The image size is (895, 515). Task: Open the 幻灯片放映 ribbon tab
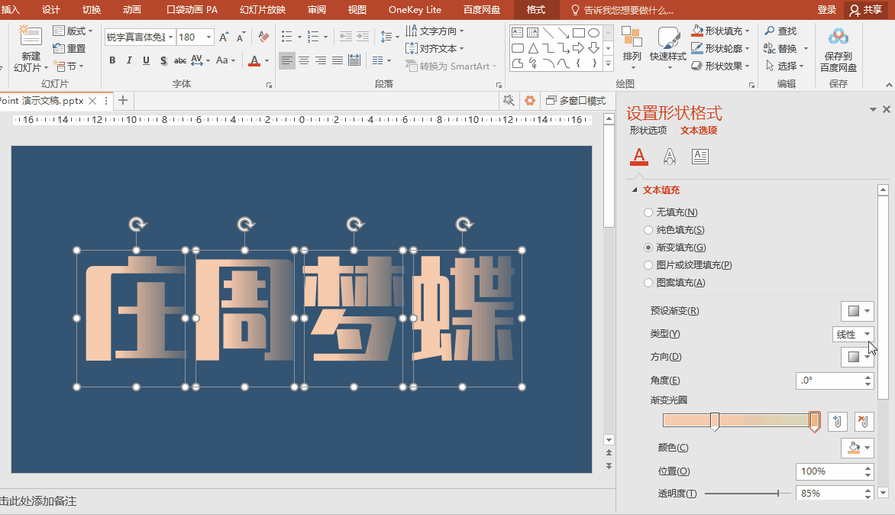(263, 10)
